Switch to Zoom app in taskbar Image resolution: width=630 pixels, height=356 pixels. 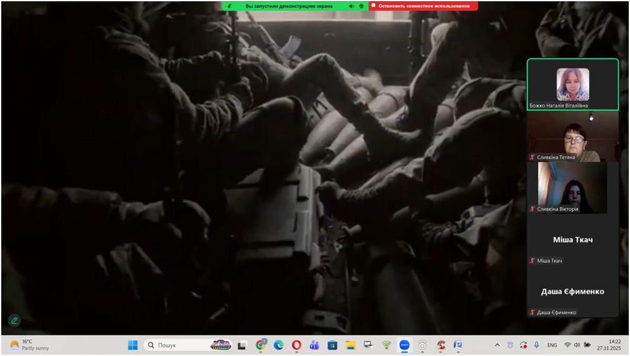coord(404,345)
